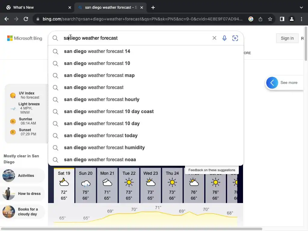Click the URL address bar
The width and height of the screenshot is (308, 231).
142,19
